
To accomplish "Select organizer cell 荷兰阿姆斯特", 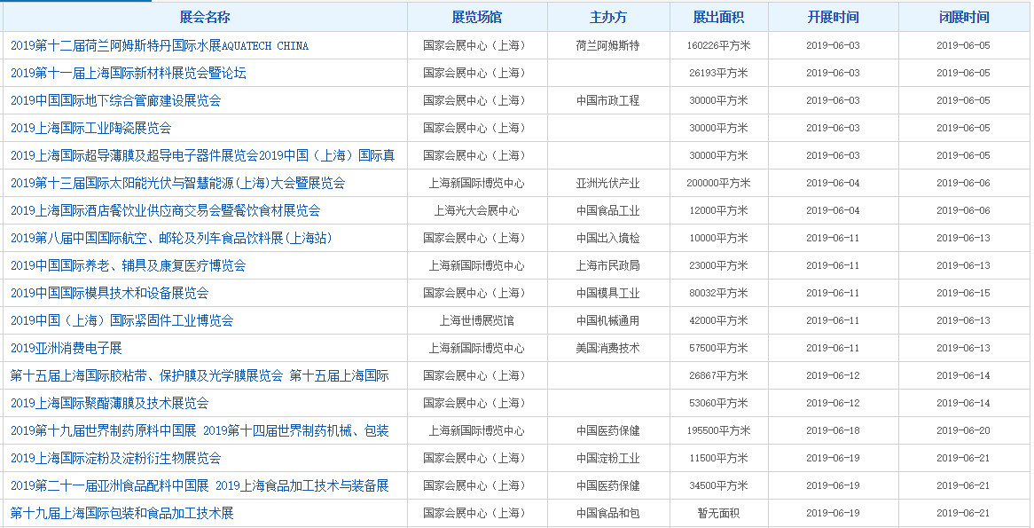I will (x=608, y=45).
